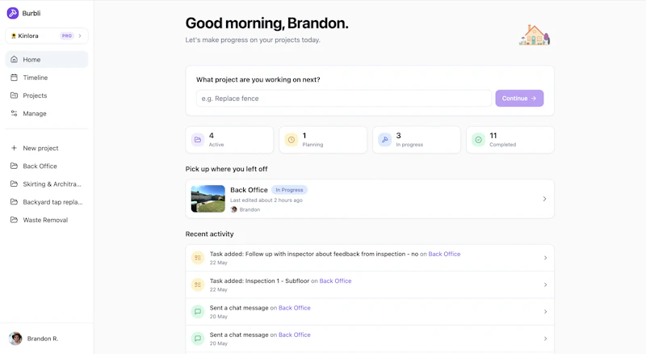Select New project in sidebar
Image resolution: width=646 pixels, height=354 pixels.
point(47,148)
